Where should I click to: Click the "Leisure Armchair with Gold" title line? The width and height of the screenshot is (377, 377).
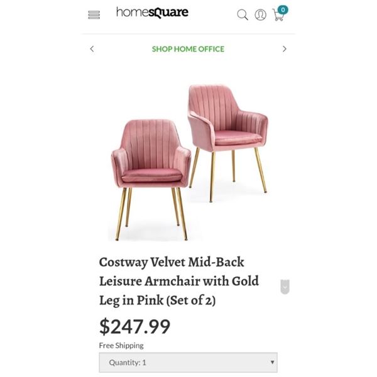pos(179,281)
